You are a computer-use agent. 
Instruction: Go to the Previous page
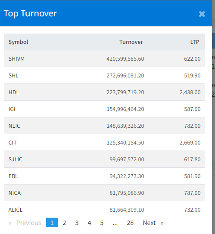25,223
